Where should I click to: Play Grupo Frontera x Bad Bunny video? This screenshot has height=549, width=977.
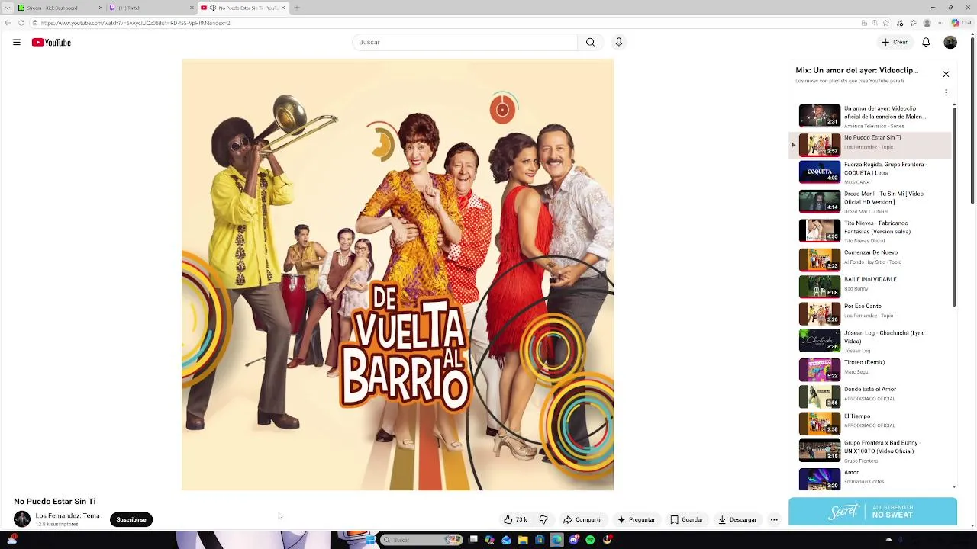[870, 451]
